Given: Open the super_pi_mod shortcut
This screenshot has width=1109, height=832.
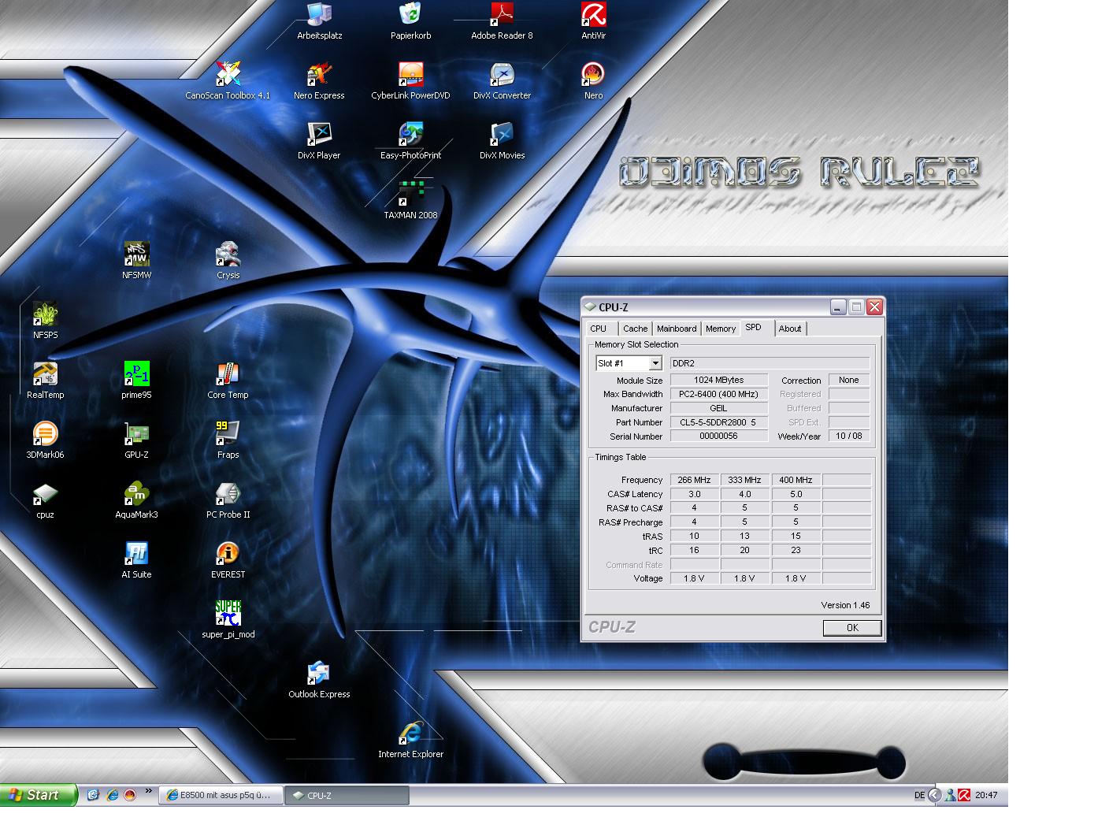Looking at the screenshot, I should pyautogui.click(x=228, y=620).
